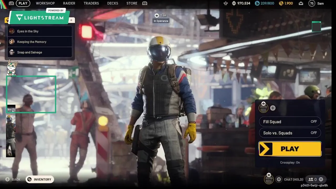
Task: Go to the TRADERS tab
Action: click(x=91, y=3)
